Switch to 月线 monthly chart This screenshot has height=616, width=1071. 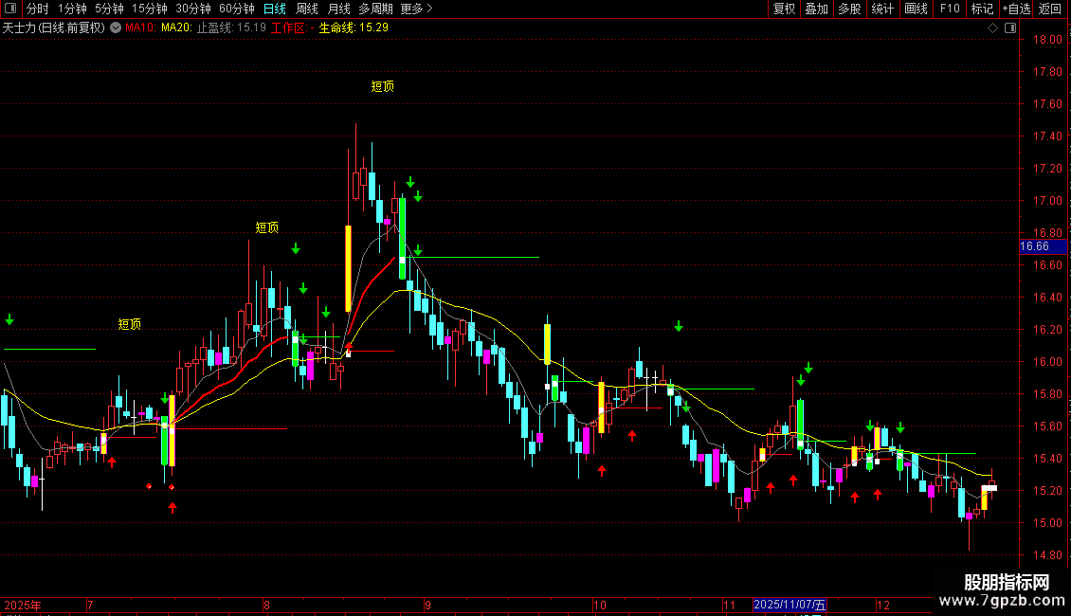pos(338,9)
